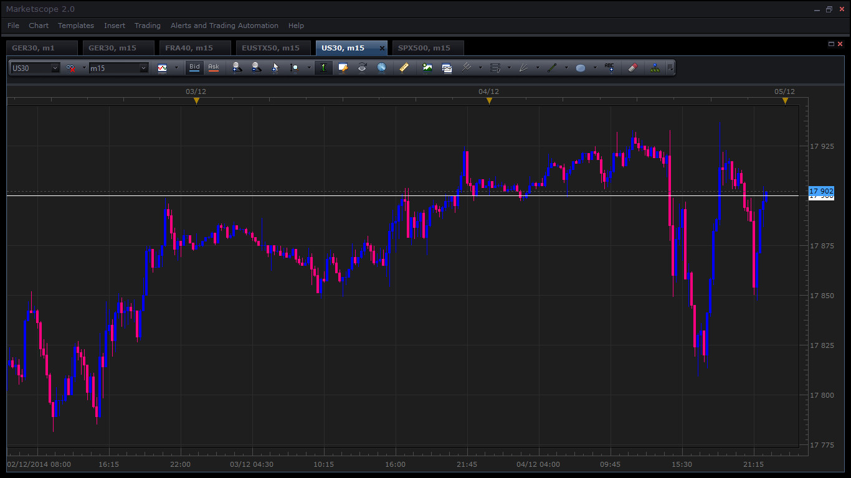Image resolution: width=851 pixels, height=478 pixels.
Task: Switch to the FRA40, m15 tab
Action: click(189, 48)
